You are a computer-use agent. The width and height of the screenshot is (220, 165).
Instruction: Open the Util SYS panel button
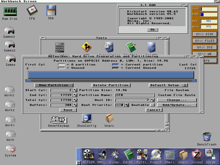point(205,47)
